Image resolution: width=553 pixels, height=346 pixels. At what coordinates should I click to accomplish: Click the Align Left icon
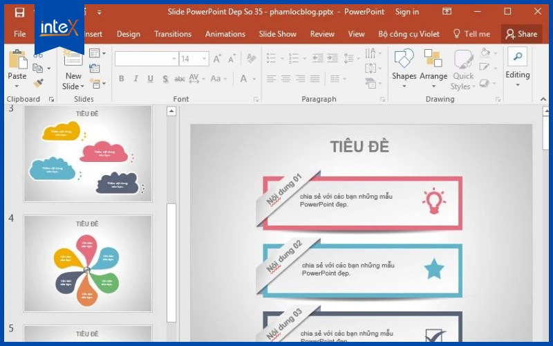click(x=271, y=78)
